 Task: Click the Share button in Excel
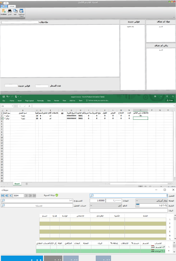170,101
